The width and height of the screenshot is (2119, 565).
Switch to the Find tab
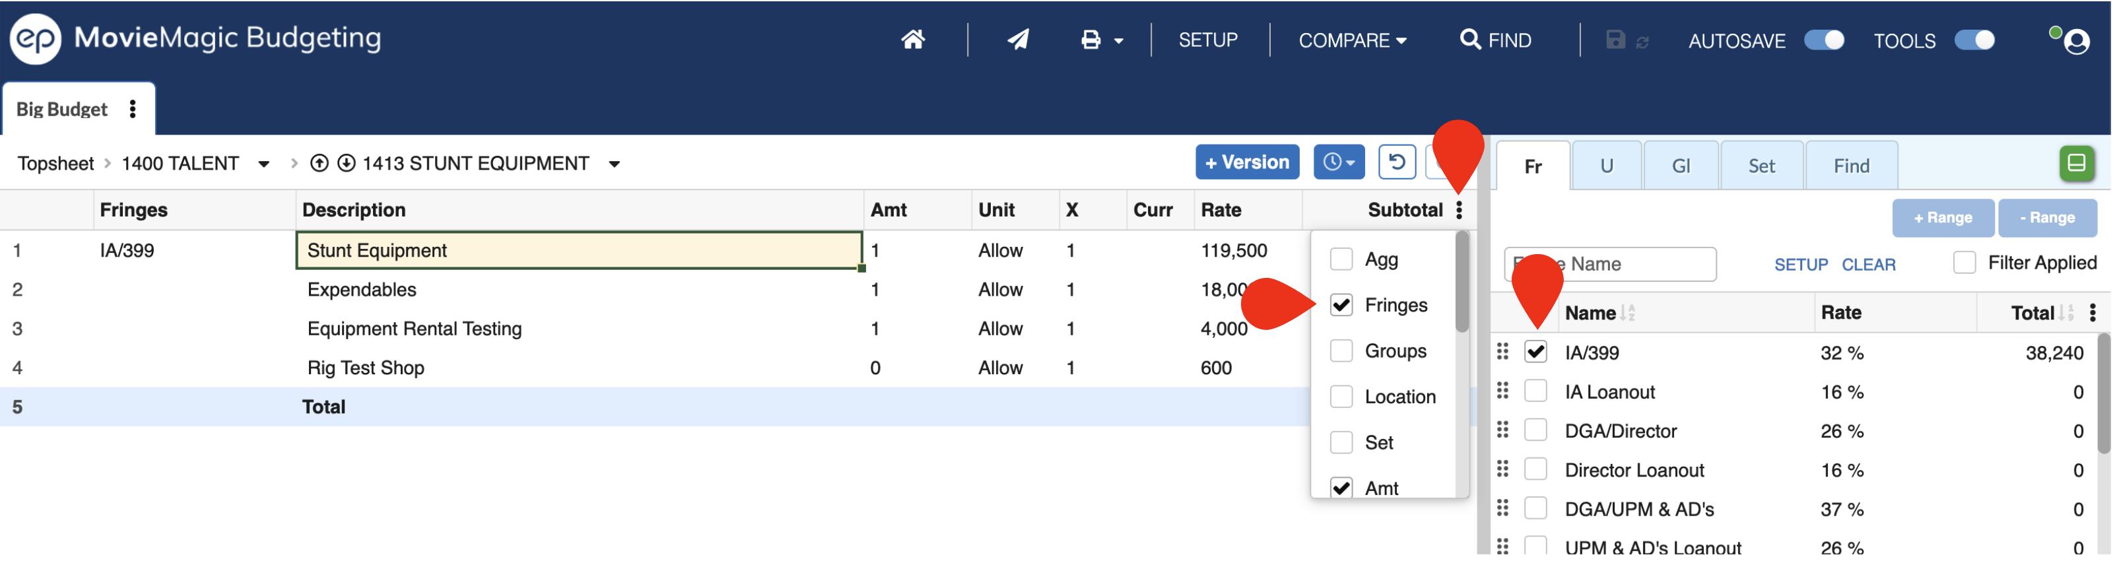click(1852, 166)
